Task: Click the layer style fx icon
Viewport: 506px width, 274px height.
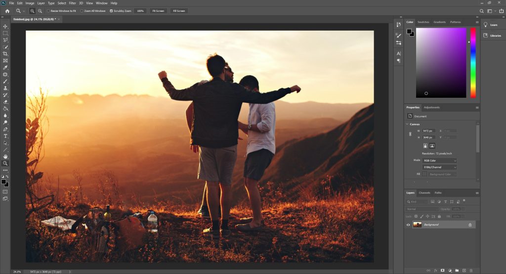Action: pyautogui.click(x=435, y=271)
